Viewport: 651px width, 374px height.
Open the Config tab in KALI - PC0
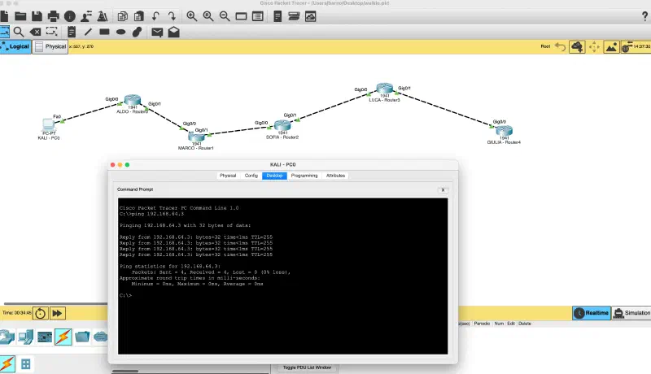pyautogui.click(x=251, y=176)
